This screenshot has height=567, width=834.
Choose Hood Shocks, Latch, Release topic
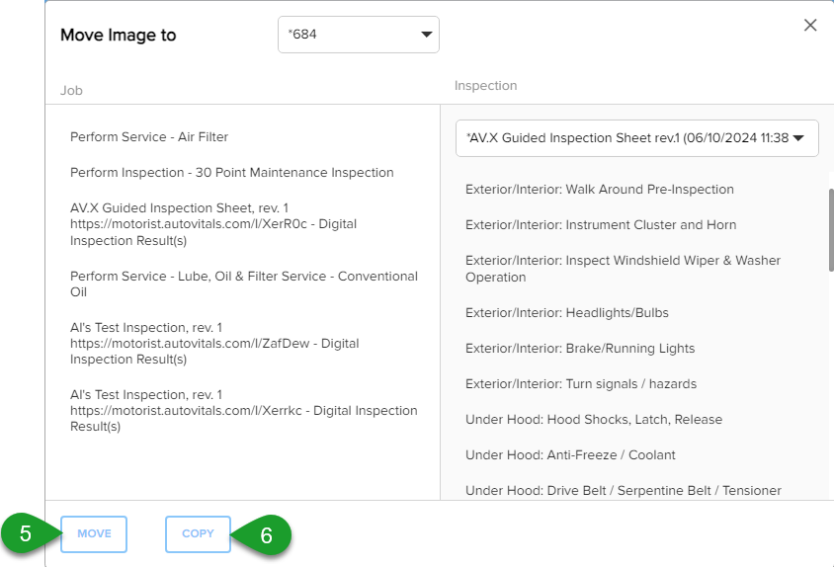click(594, 419)
